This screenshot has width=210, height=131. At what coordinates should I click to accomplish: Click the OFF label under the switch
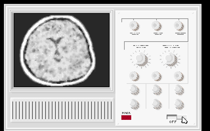(173, 122)
